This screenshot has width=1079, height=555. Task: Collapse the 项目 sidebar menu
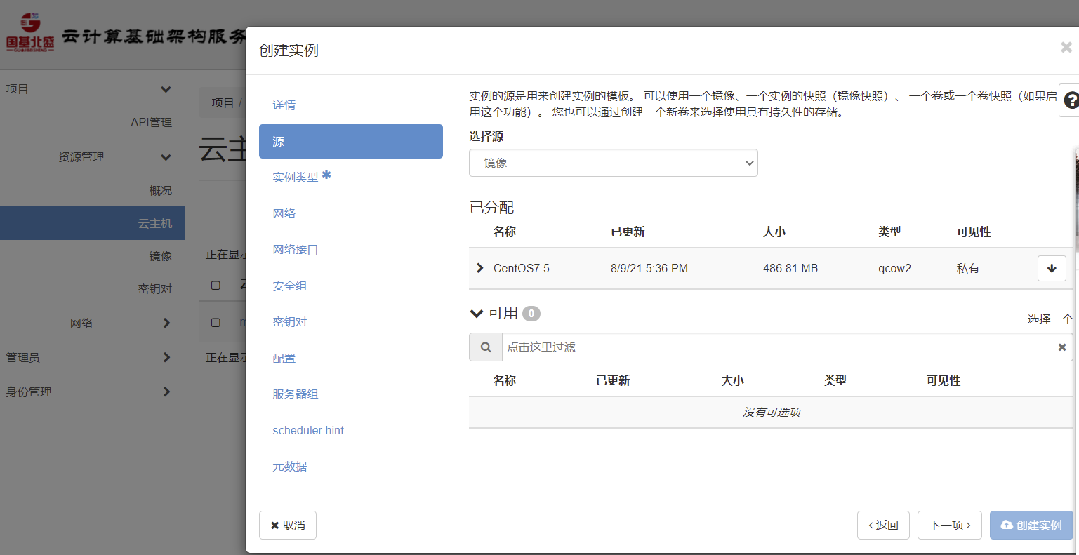(x=166, y=89)
